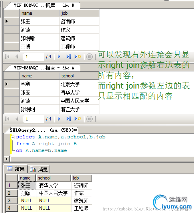Viewport: 194px width, 213px height.
Task: Go to previous record in dbo.B navigator
Action: [17, 57]
